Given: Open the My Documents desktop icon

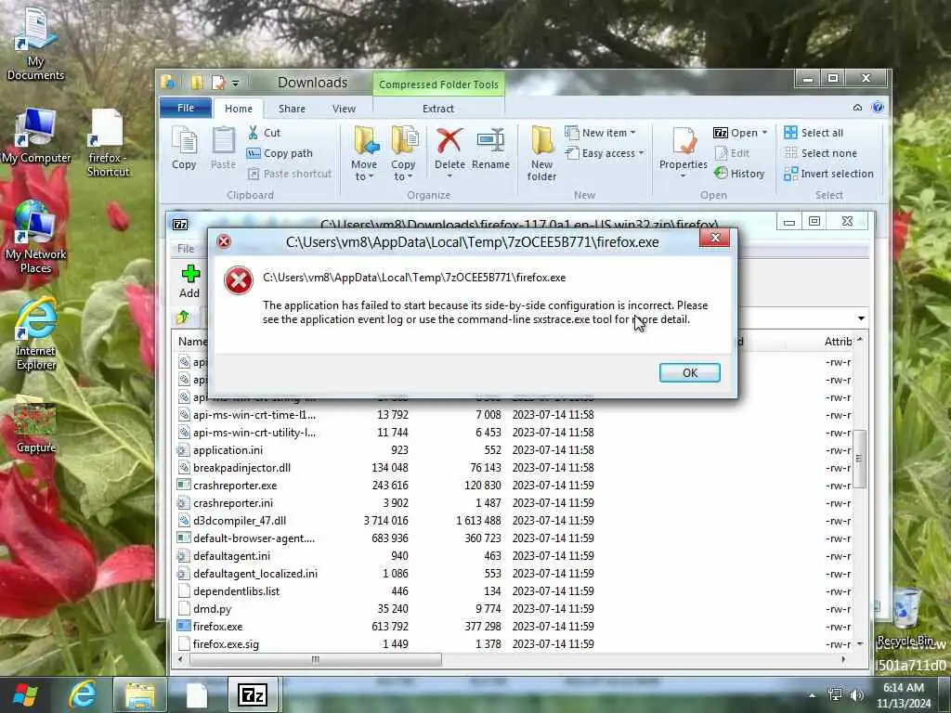Looking at the screenshot, I should tap(35, 44).
